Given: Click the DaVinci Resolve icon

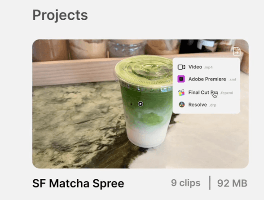Looking at the screenshot, I should tap(182, 105).
